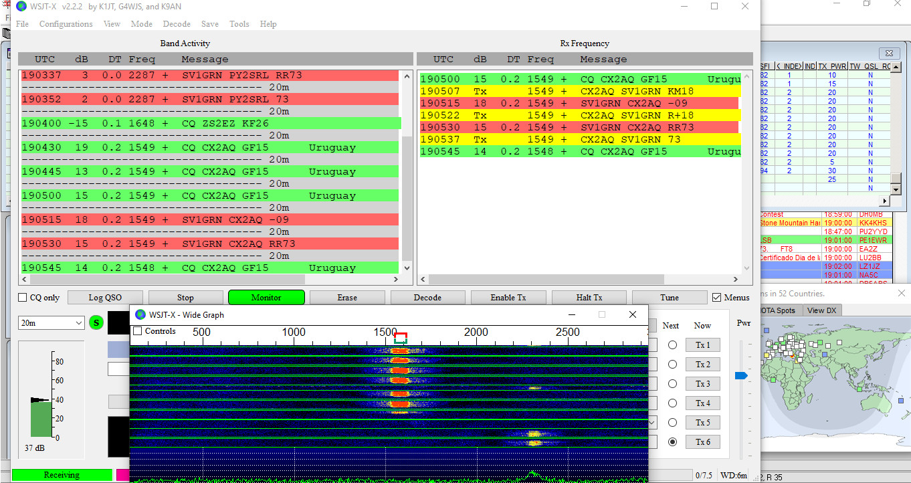Screen dimensions: 911x483
Task: Click the Band Activity right scroll arrow
Action: click(396, 280)
